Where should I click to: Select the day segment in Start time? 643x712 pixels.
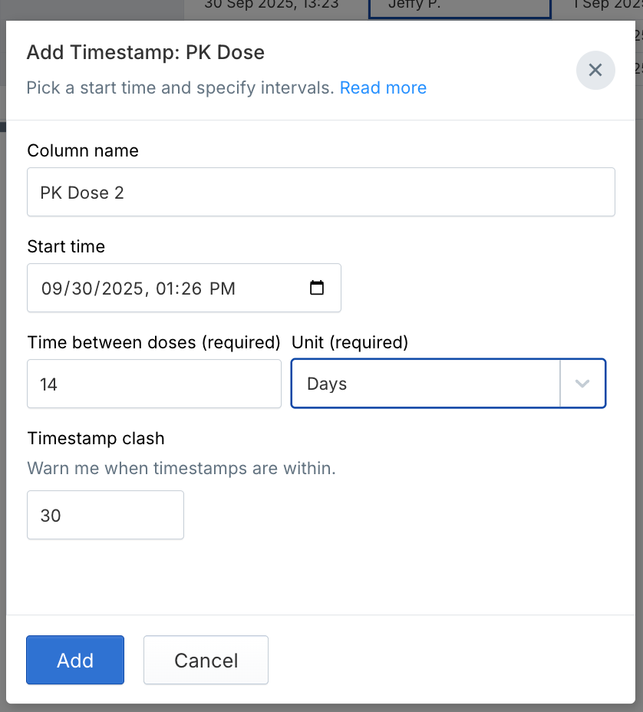(80, 289)
